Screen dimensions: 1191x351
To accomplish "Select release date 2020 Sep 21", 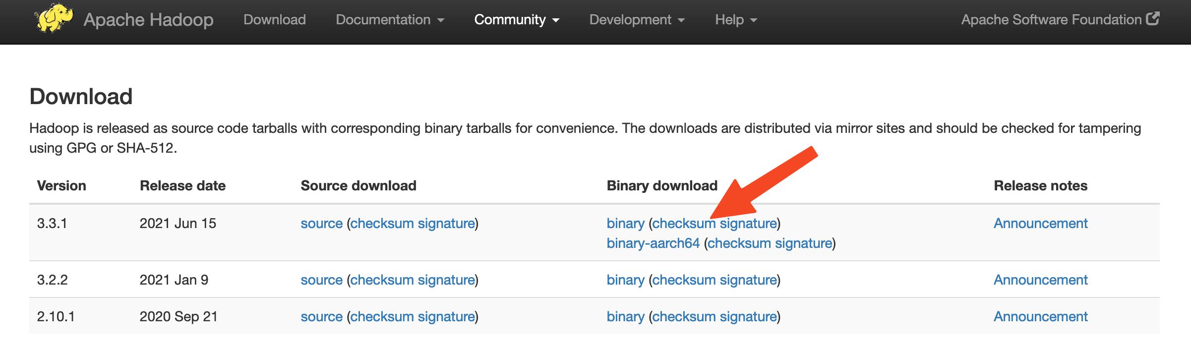I will [x=179, y=317].
